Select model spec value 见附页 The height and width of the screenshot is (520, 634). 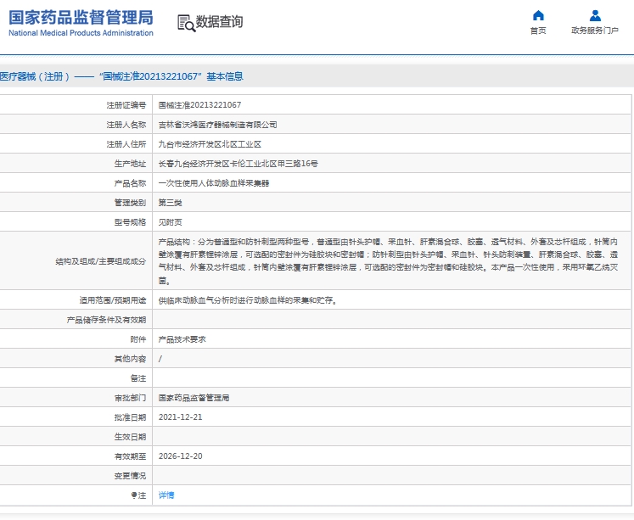point(171,222)
